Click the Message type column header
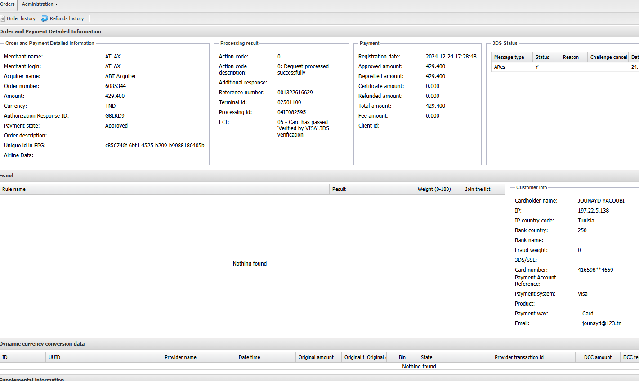This screenshot has width=639, height=381. [509, 57]
